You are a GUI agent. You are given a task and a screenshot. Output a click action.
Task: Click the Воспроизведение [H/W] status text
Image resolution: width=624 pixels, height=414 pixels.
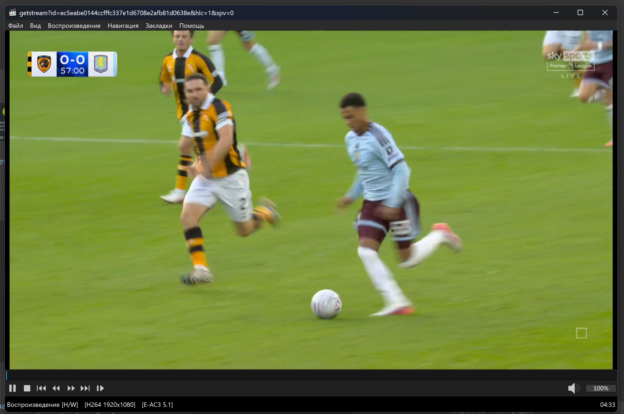pos(42,404)
